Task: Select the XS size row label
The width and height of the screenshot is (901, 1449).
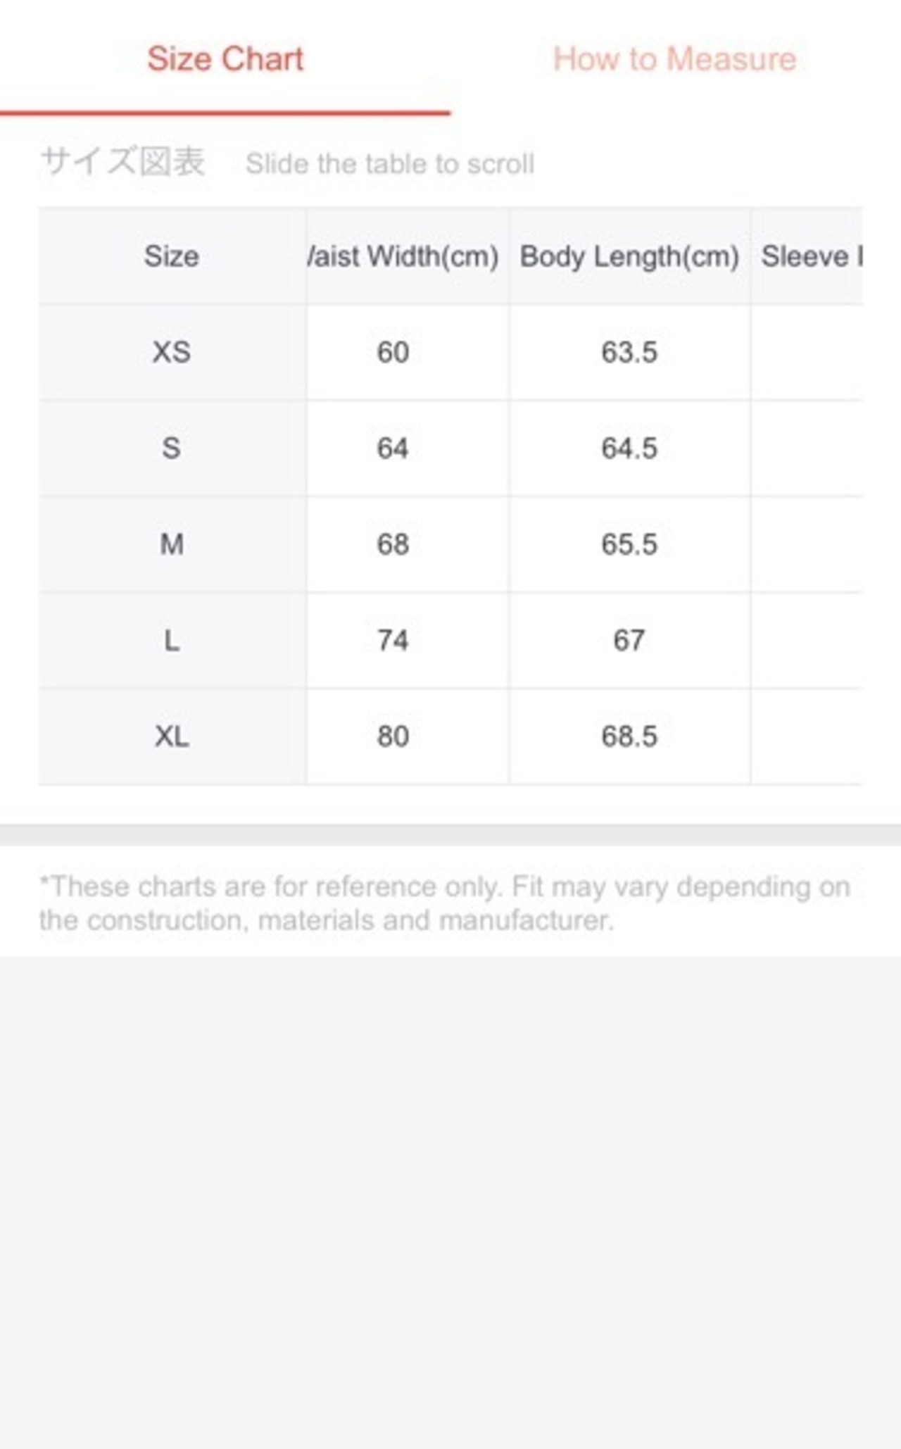Action: 172,352
